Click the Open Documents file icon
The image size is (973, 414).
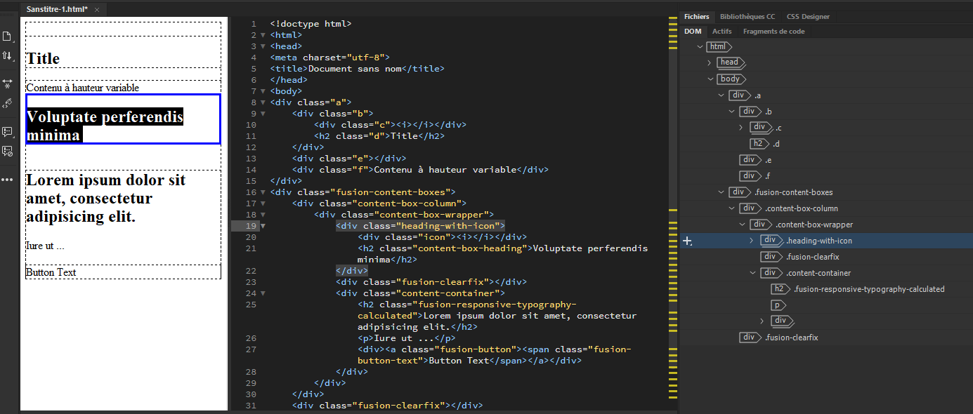click(x=8, y=35)
